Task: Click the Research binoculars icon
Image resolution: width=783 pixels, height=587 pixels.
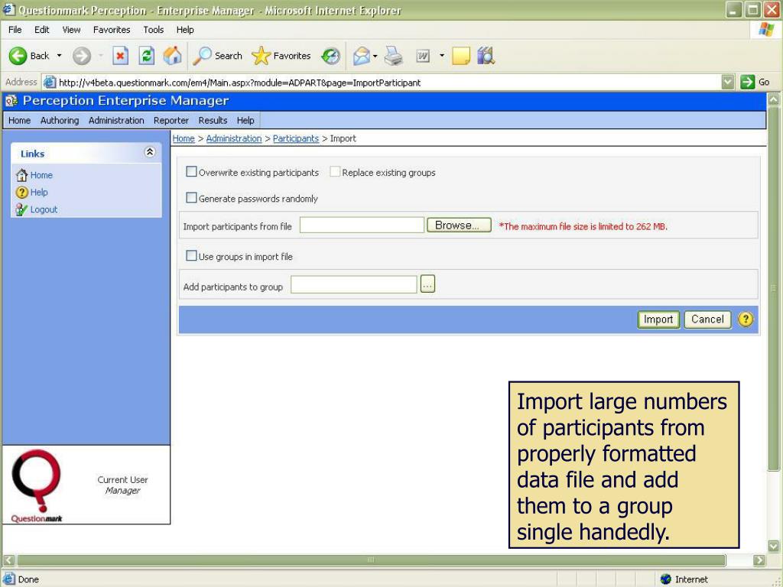Action: tap(486, 56)
